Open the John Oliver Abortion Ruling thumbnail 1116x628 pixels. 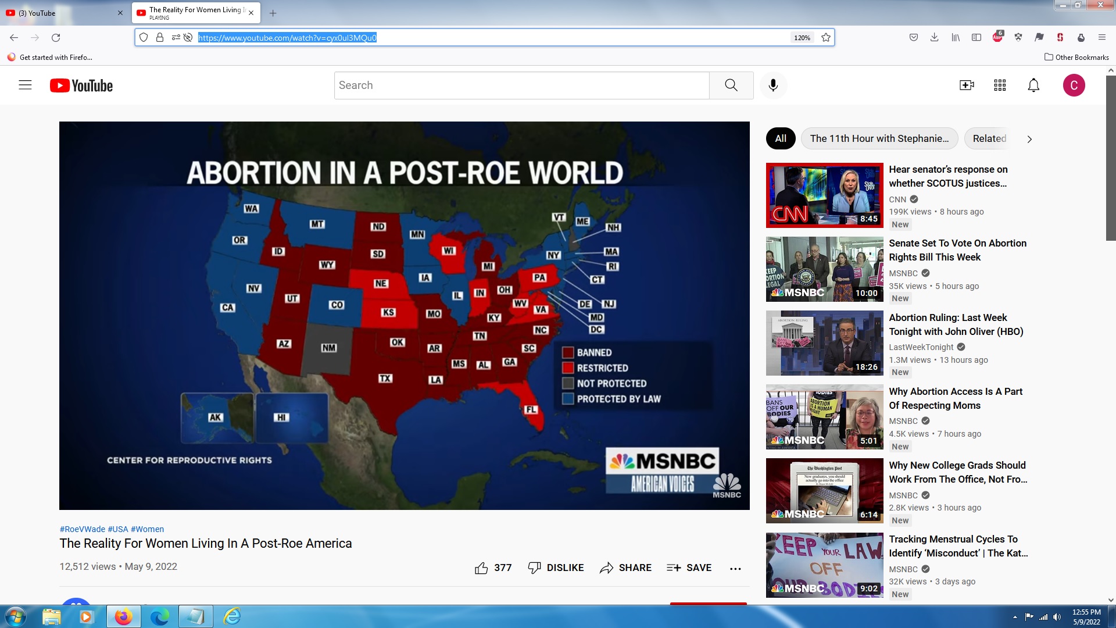tap(824, 343)
